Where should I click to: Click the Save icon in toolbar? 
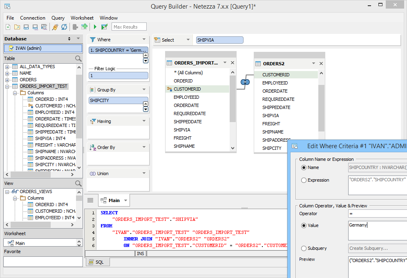tap(26, 27)
